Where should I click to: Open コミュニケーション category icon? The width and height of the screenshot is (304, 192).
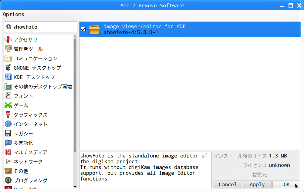(8, 58)
